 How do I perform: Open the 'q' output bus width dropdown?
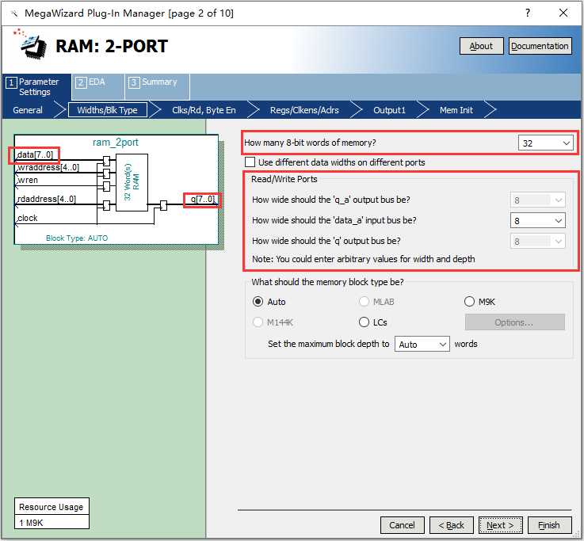pos(537,242)
